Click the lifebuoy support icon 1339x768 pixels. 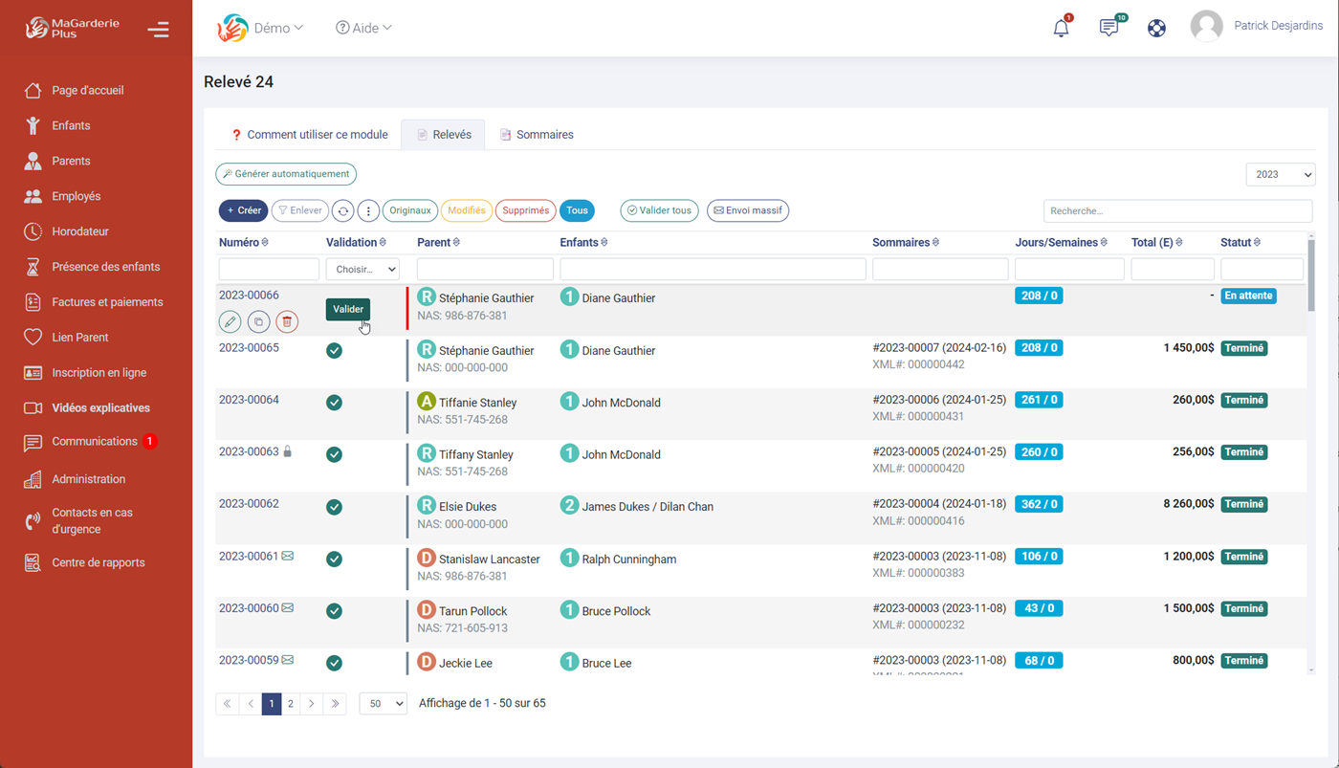[x=1156, y=28]
